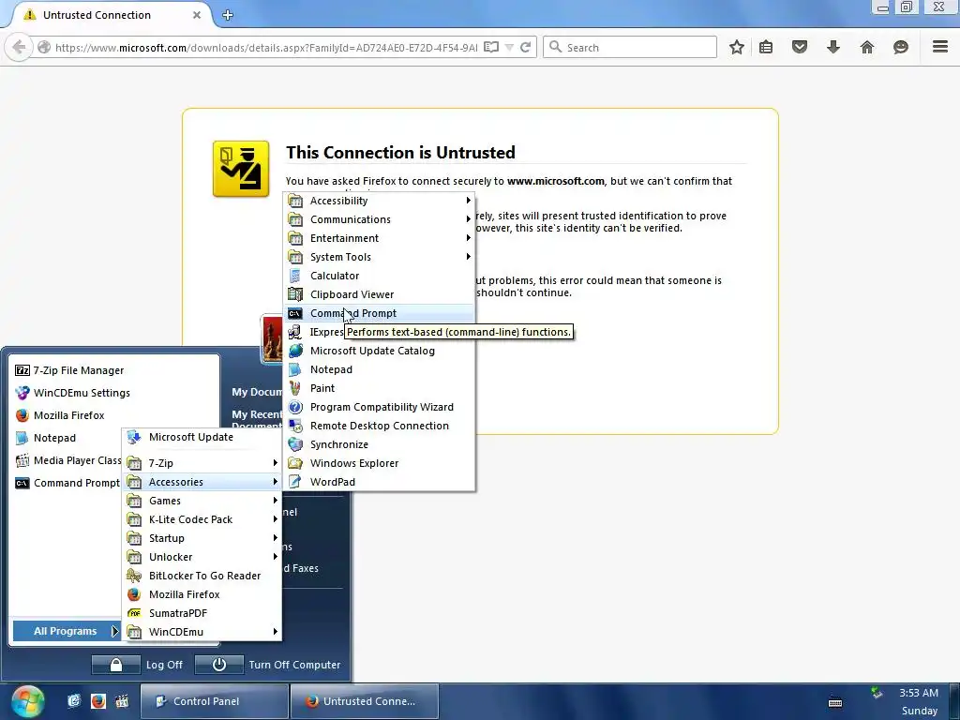Click Microsoft Update in All Programs
The height and width of the screenshot is (720, 960).
[x=202, y=437]
